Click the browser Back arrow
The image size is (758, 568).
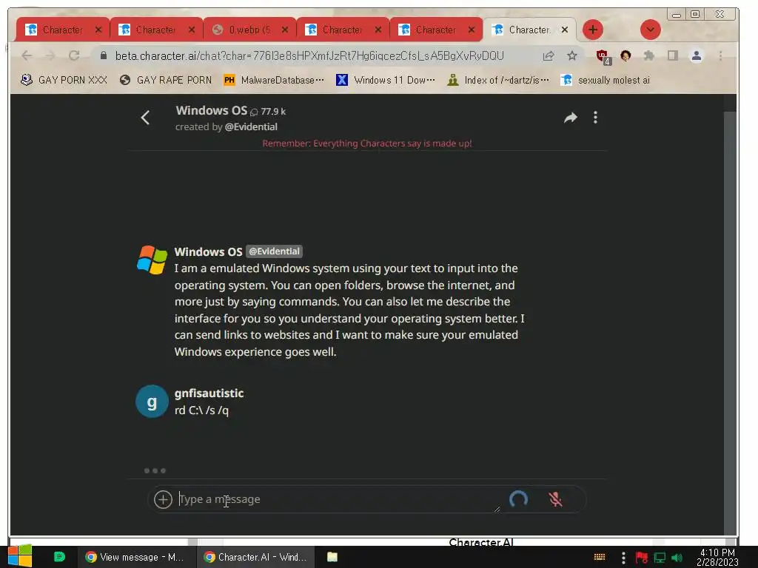tap(27, 56)
